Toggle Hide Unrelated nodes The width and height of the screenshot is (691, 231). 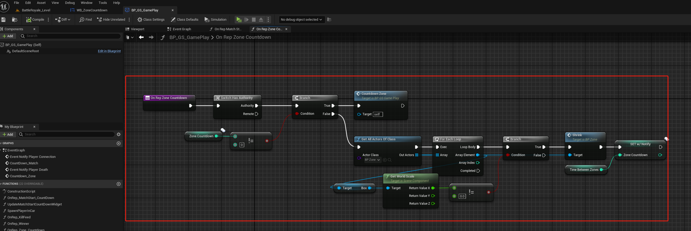pyautogui.click(x=111, y=20)
